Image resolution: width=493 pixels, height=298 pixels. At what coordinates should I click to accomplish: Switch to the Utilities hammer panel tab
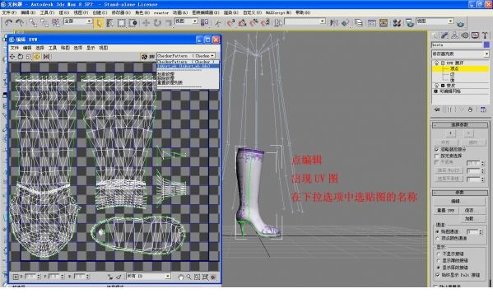485,35
